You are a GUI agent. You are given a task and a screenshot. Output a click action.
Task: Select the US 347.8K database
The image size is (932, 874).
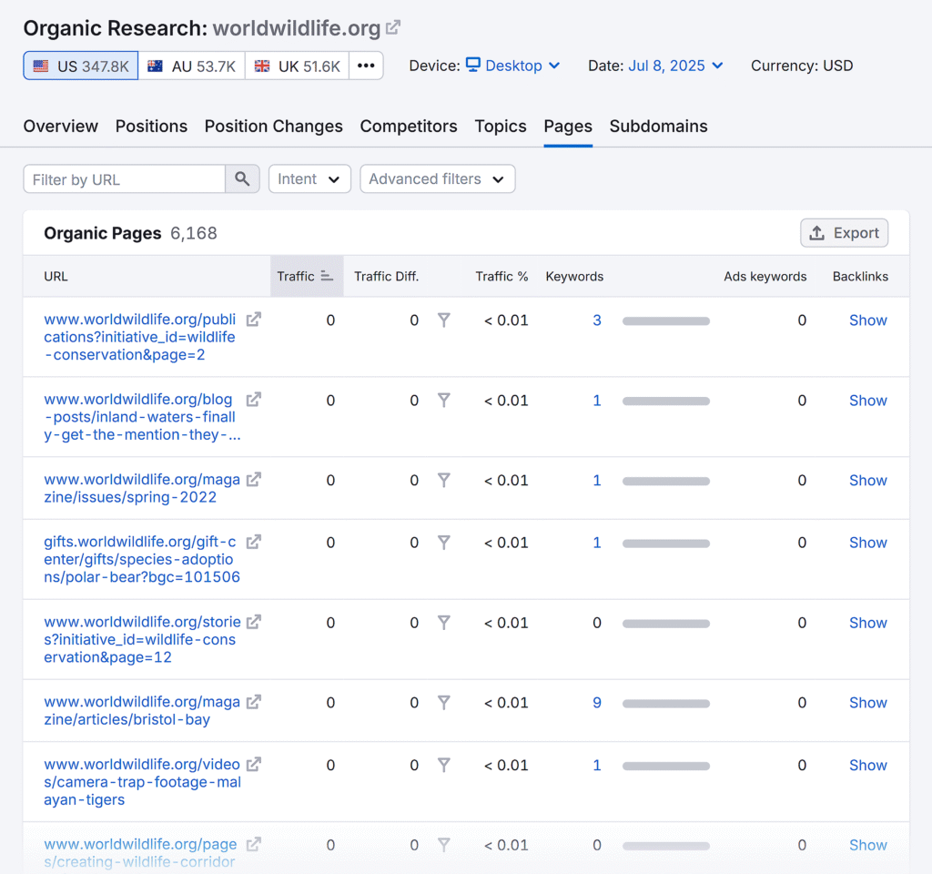point(81,66)
